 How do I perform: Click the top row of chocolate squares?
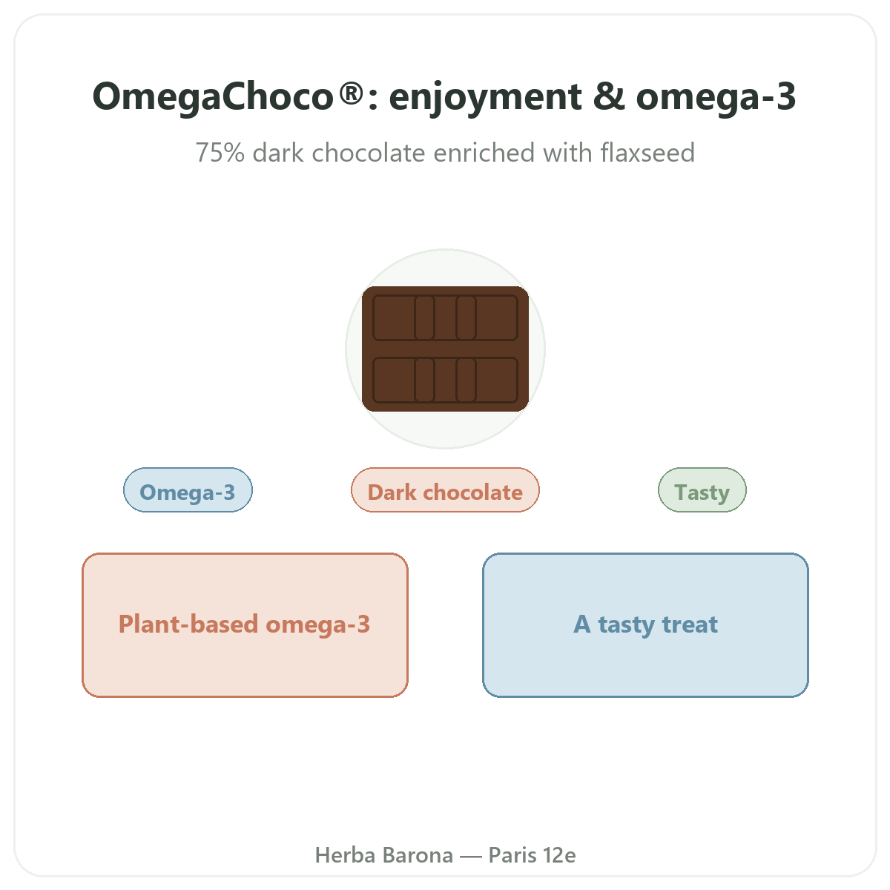(445, 317)
